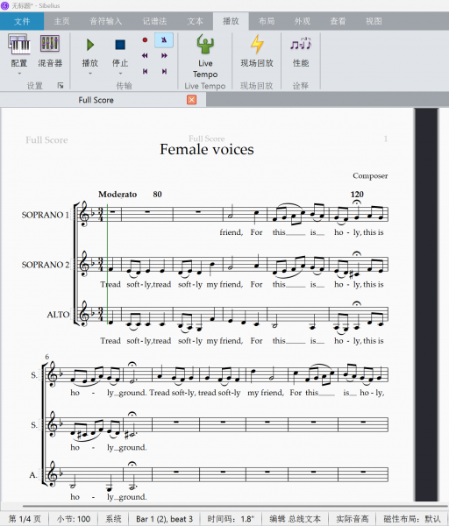Switch to the 查看 ribbon tab
Image resolution: width=449 pixels, height=526 pixels.
(x=338, y=21)
